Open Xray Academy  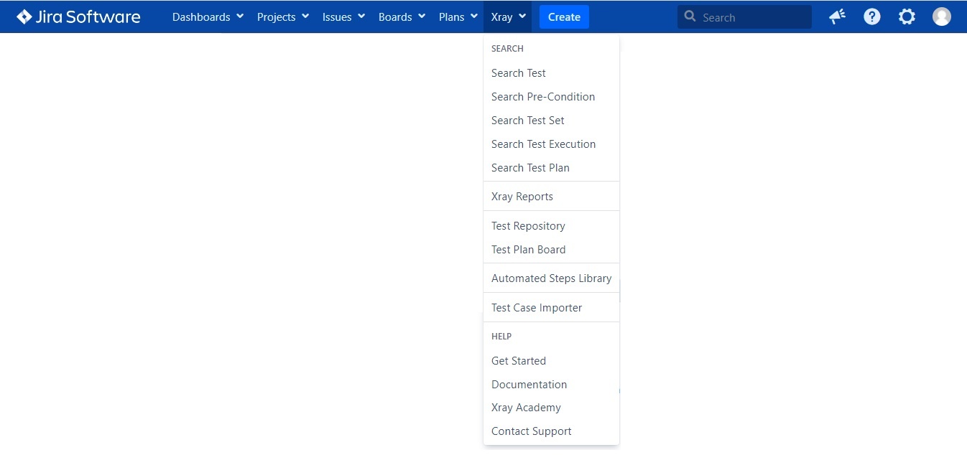(x=551, y=408)
